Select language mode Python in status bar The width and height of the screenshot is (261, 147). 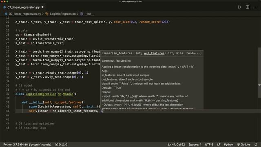228,145
